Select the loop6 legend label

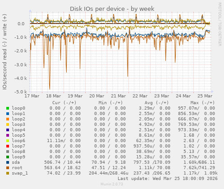pyautogui.click(x=18, y=141)
